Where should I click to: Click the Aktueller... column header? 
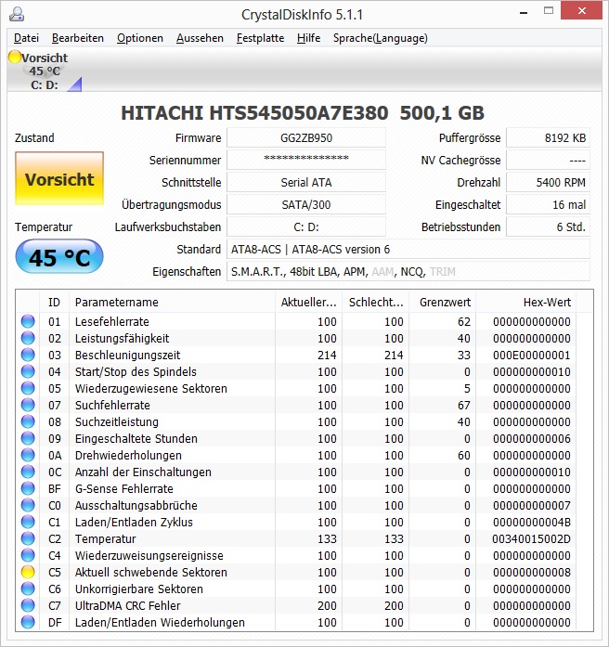pyautogui.click(x=308, y=302)
